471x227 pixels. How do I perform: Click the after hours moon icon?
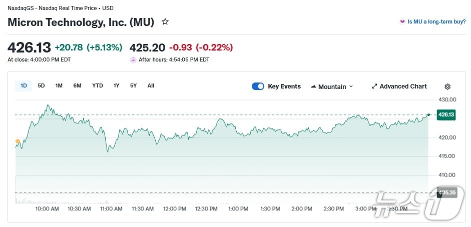[133, 59]
